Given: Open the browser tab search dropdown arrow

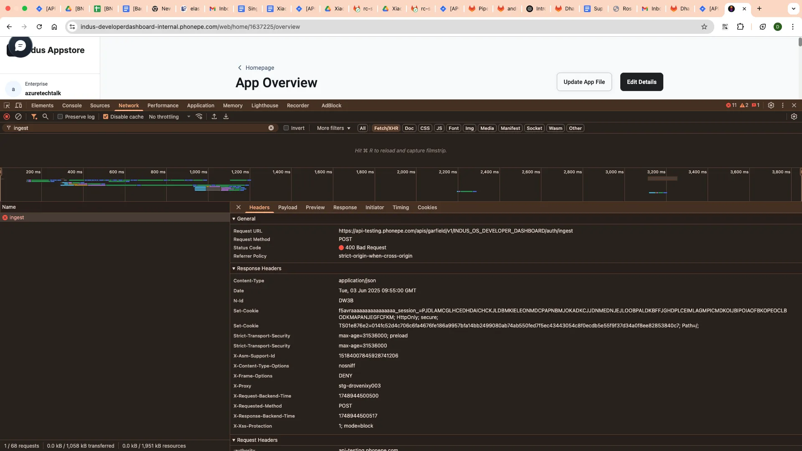Looking at the screenshot, I should (x=793, y=9).
